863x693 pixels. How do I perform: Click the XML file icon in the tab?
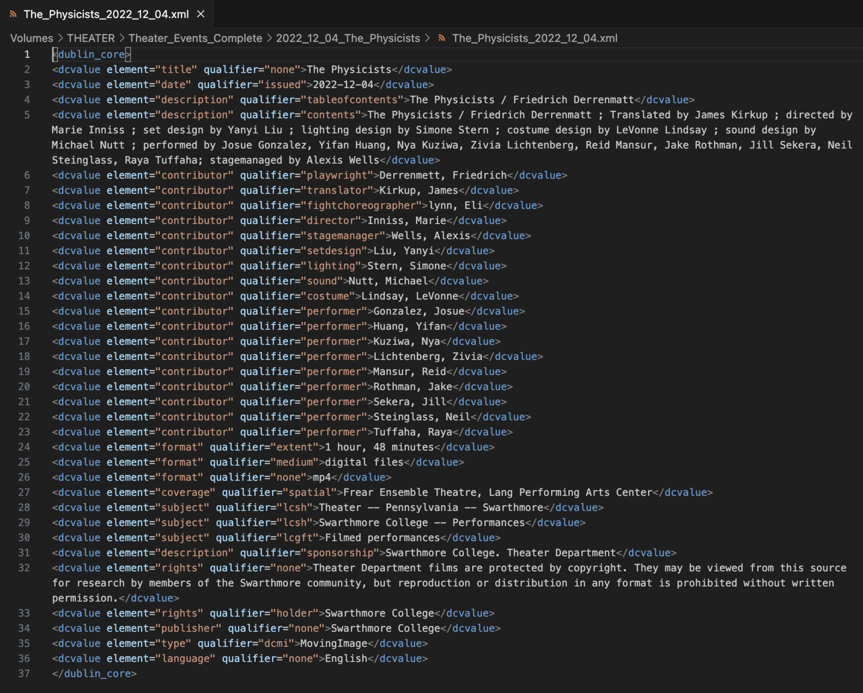click(13, 14)
